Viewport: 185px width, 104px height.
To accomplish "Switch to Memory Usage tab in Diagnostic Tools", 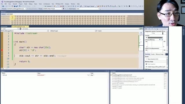I will pos(160,54).
